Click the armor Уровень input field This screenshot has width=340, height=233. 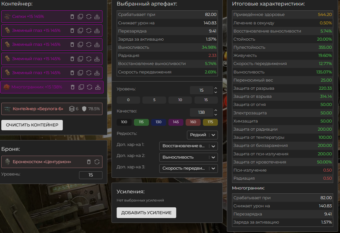[90, 175]
